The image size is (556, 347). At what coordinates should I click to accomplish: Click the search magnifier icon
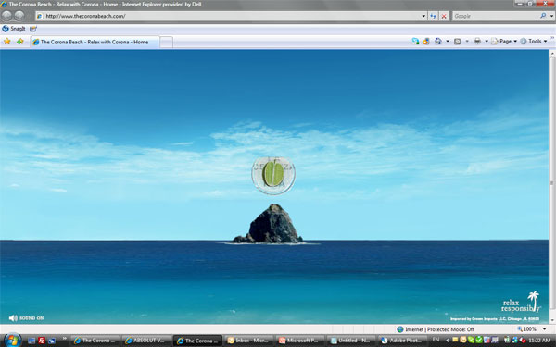[x=543, y=16]
